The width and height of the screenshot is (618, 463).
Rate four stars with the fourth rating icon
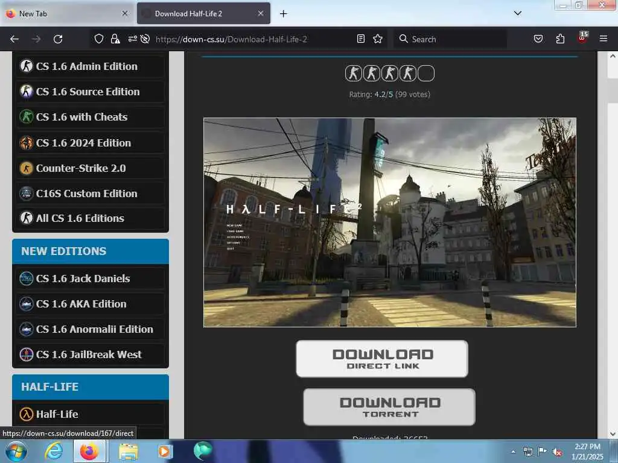pos(408,73)
